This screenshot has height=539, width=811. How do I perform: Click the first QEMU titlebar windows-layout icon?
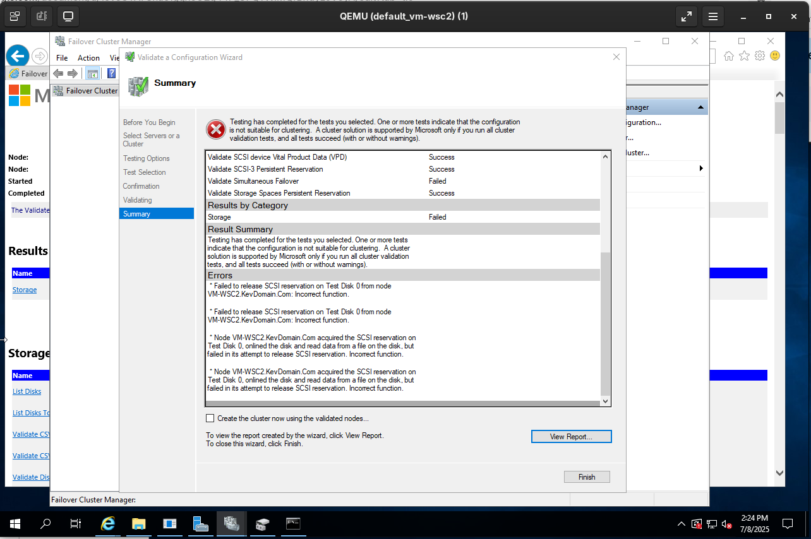coord(15,16)
